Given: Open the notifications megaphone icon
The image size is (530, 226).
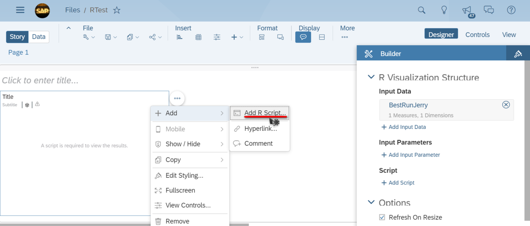Looking at the screenshot, I should point(467,10).
